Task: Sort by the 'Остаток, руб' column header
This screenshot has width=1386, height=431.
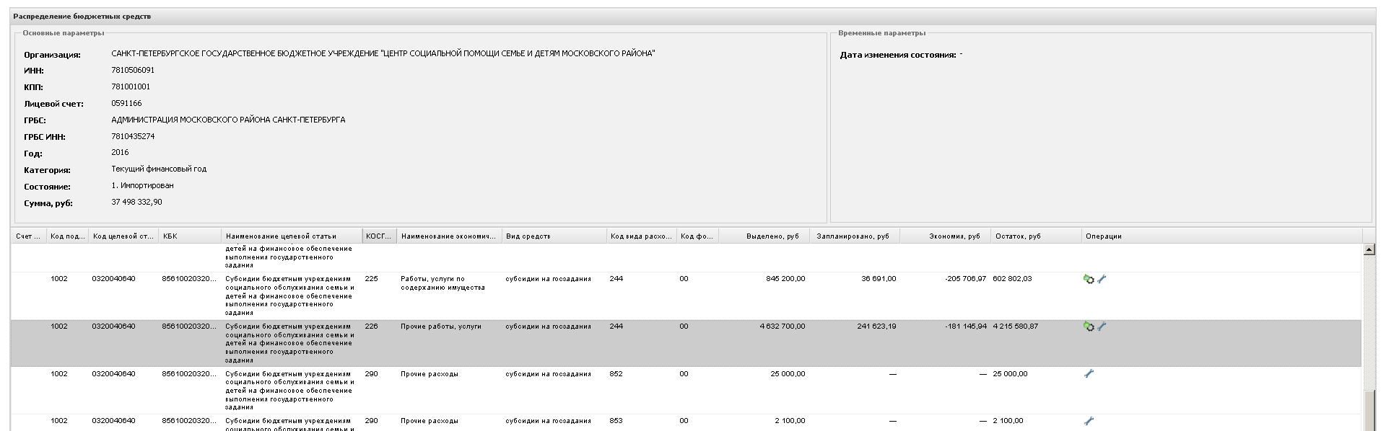Action: click(x=1036, y=236)
